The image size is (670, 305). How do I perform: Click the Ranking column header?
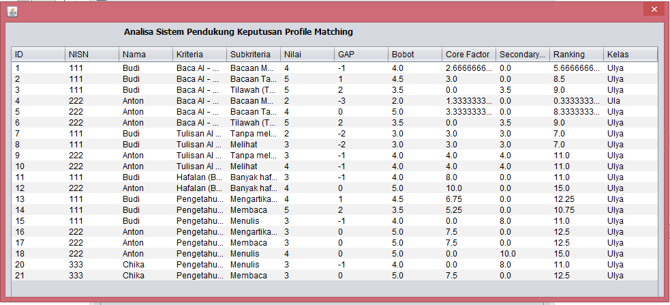point(577,55)
